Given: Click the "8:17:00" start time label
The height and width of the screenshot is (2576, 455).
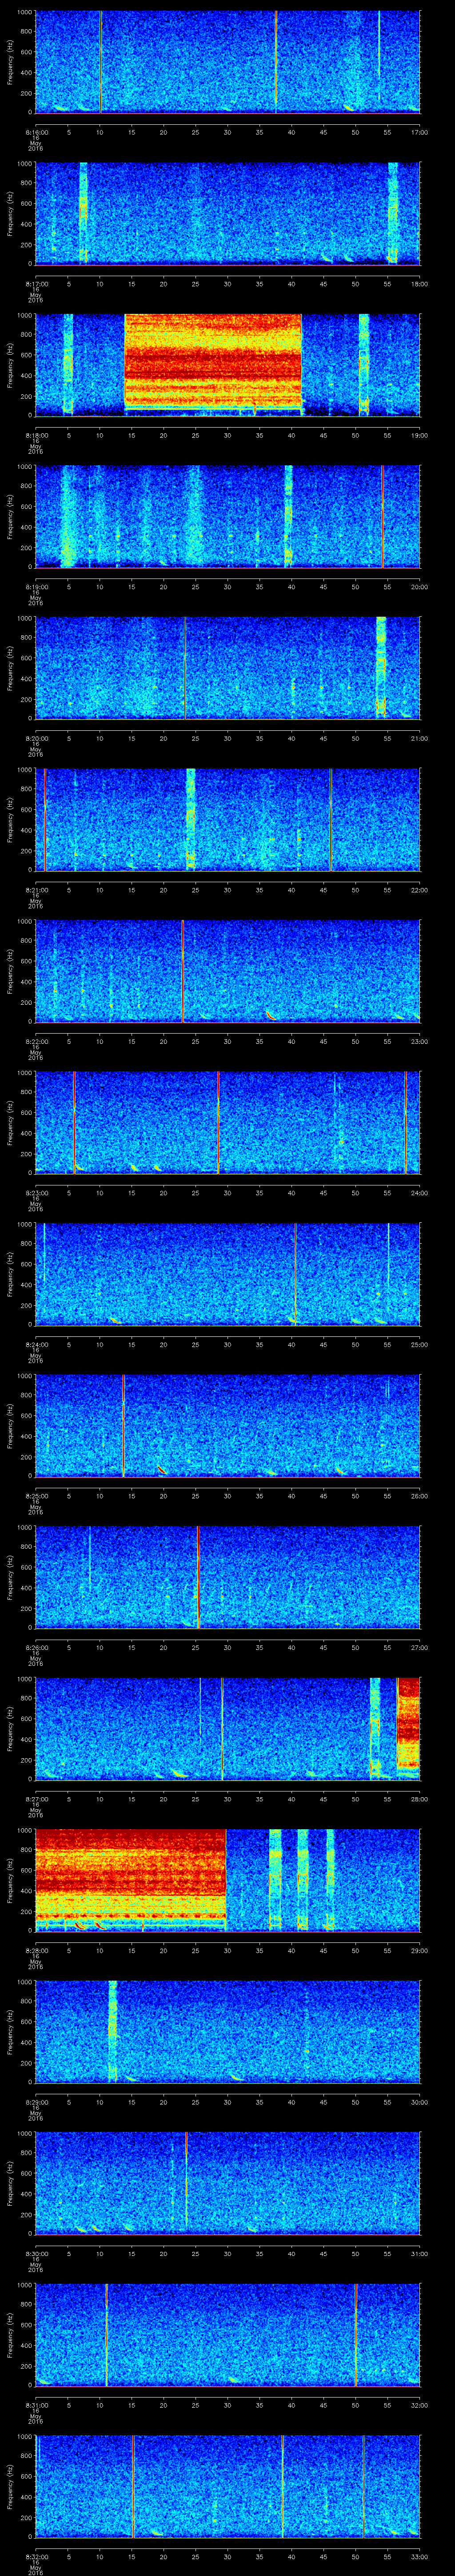Looking at the screenshot, I should coord(37,284).
